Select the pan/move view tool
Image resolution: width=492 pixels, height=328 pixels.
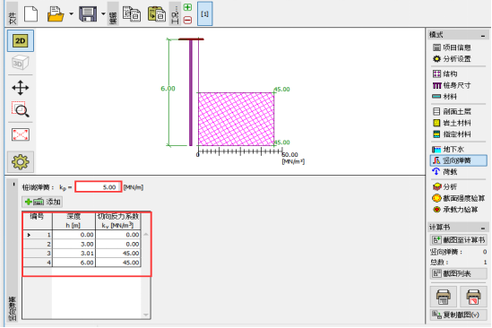pos(21,88)
